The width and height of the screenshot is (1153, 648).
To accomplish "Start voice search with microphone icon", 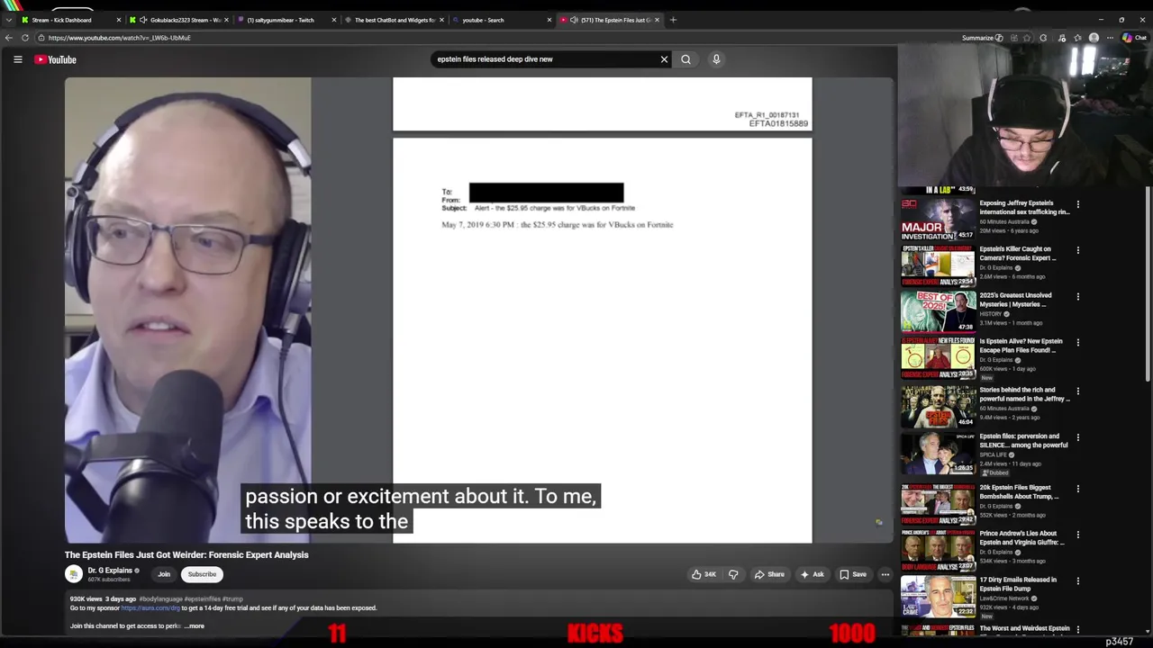I will click(716, 59).
